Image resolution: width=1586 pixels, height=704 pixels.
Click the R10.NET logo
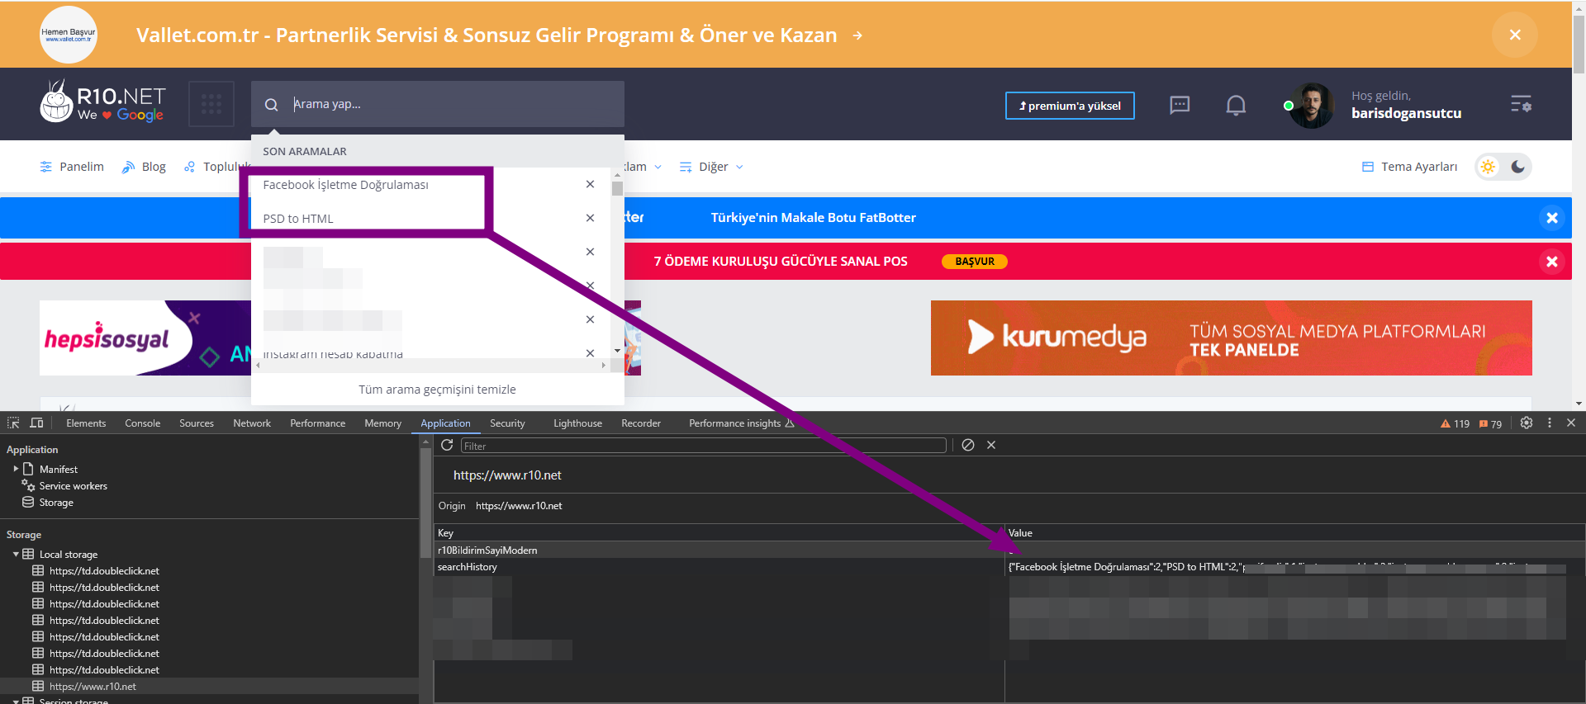tap(102, 103)
